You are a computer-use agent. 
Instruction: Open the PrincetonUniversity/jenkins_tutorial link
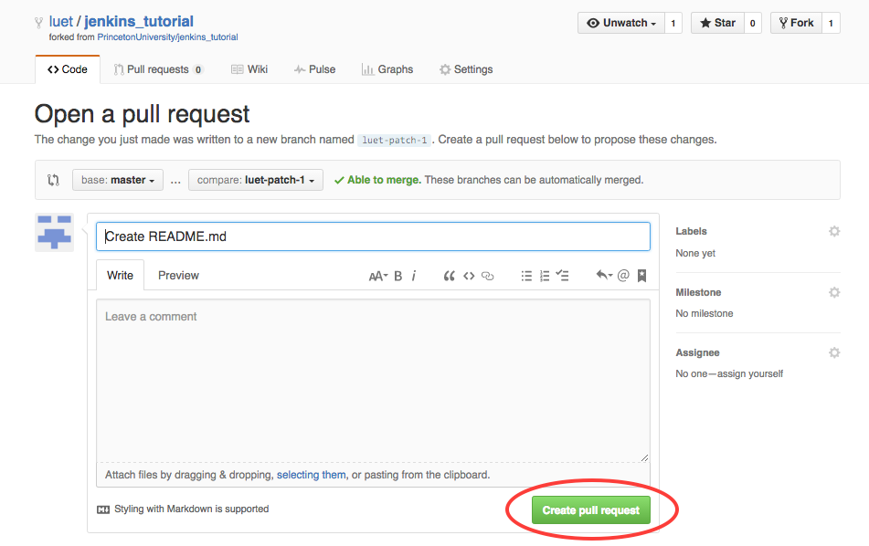point(167,37)
